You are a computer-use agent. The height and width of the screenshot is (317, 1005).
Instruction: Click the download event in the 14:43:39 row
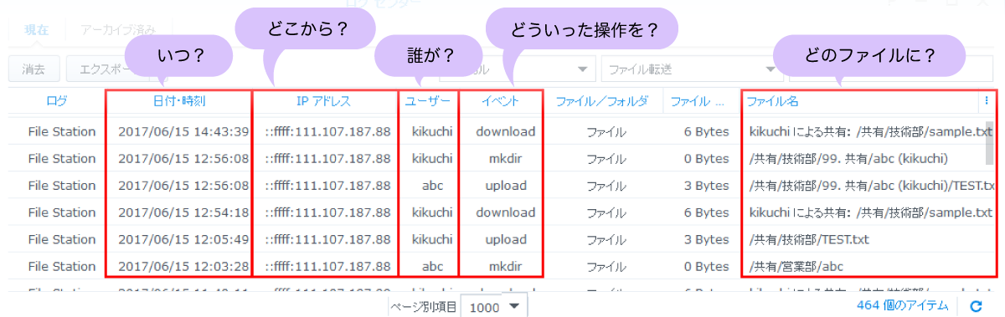pyautogui.click(x=505, y=131)
